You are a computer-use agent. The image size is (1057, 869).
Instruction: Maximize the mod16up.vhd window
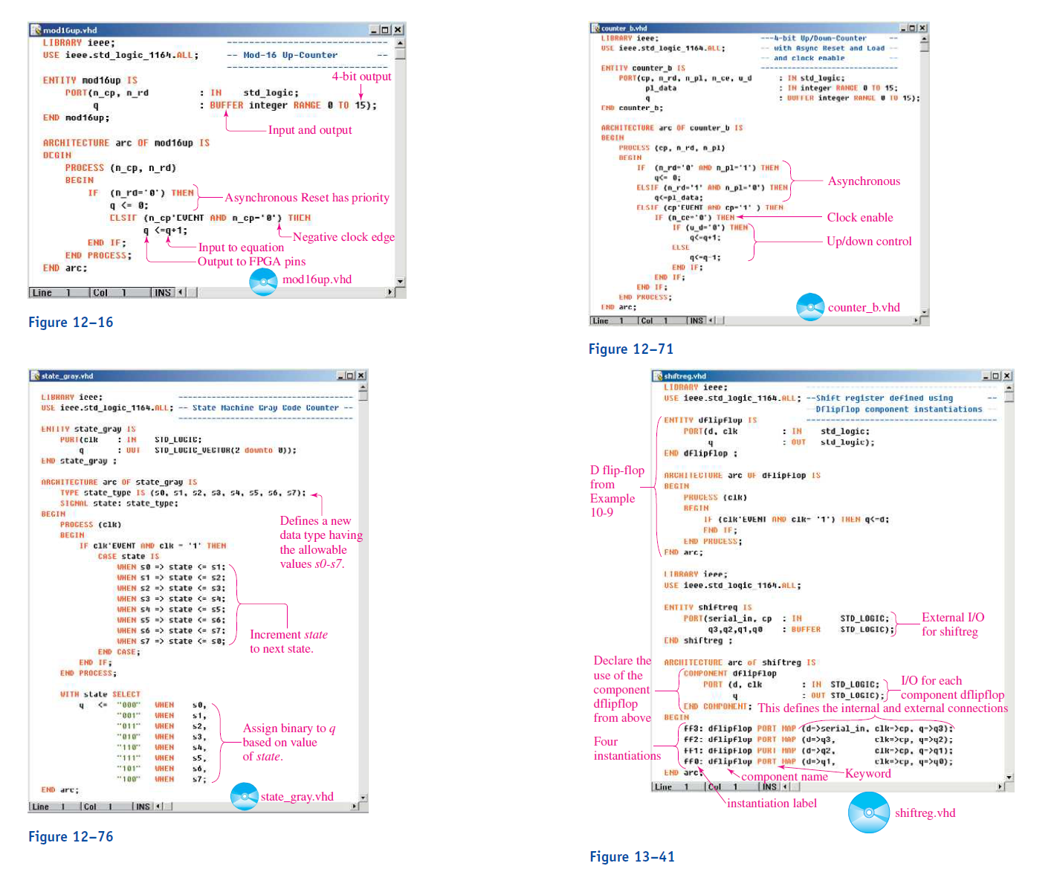(385, 30)
